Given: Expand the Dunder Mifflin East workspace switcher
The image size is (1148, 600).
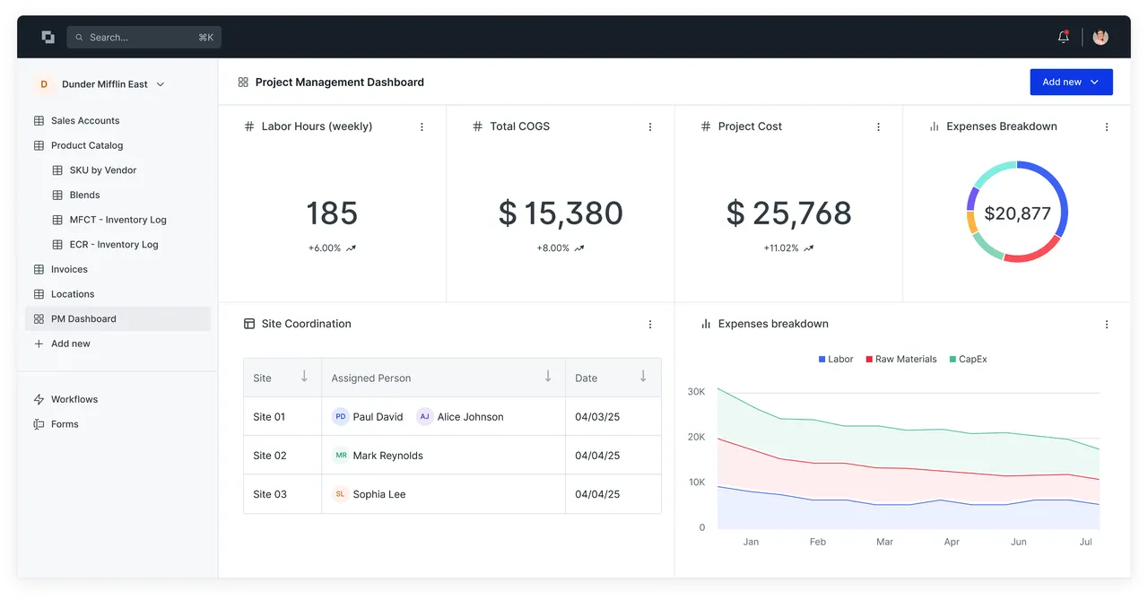Looking at the screenshot, I should coord(100,84).
